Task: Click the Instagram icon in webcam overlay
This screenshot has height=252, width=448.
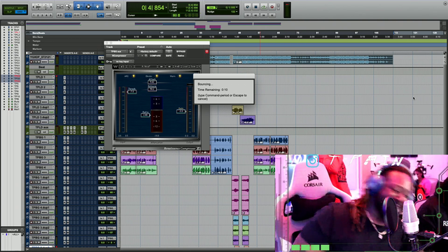Action: point(312,160)
